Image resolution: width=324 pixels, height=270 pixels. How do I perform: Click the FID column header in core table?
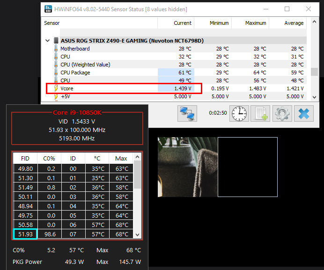coord(25,159)
